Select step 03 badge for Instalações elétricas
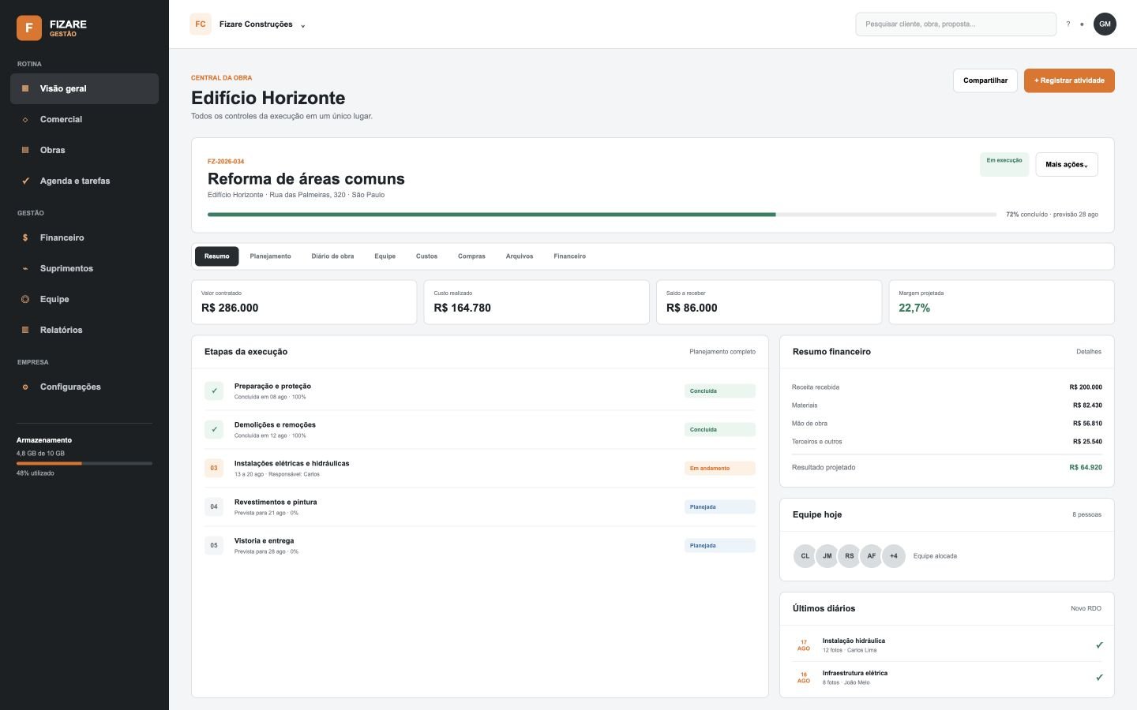1137x710 pixels. 214,468
